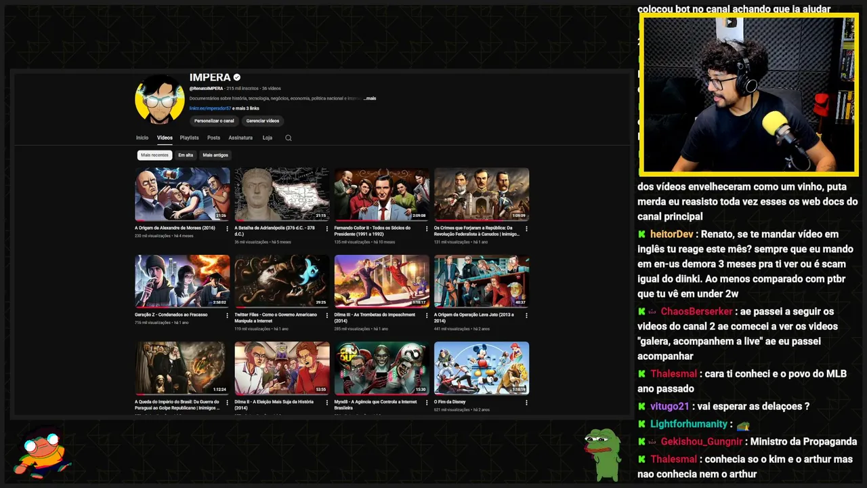This screenshot has width=867, height=488.
Task: Open options menu for O Fim da Disney
Action: point(526,402)
